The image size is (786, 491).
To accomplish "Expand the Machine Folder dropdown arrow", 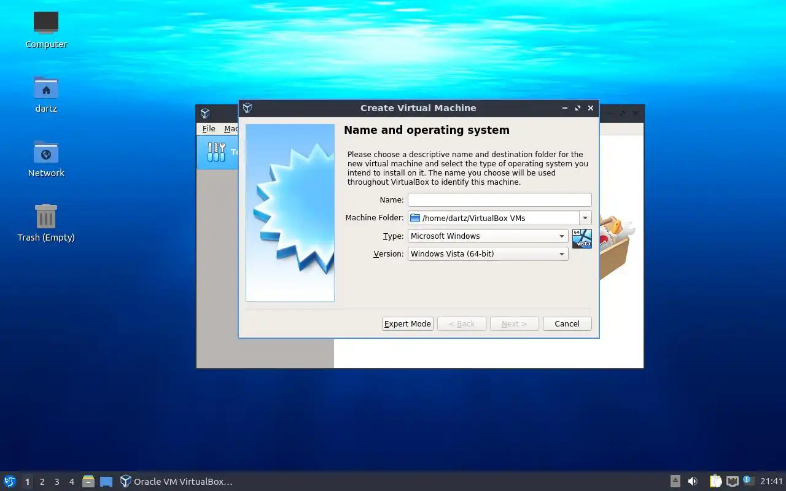I will [585, 218].
